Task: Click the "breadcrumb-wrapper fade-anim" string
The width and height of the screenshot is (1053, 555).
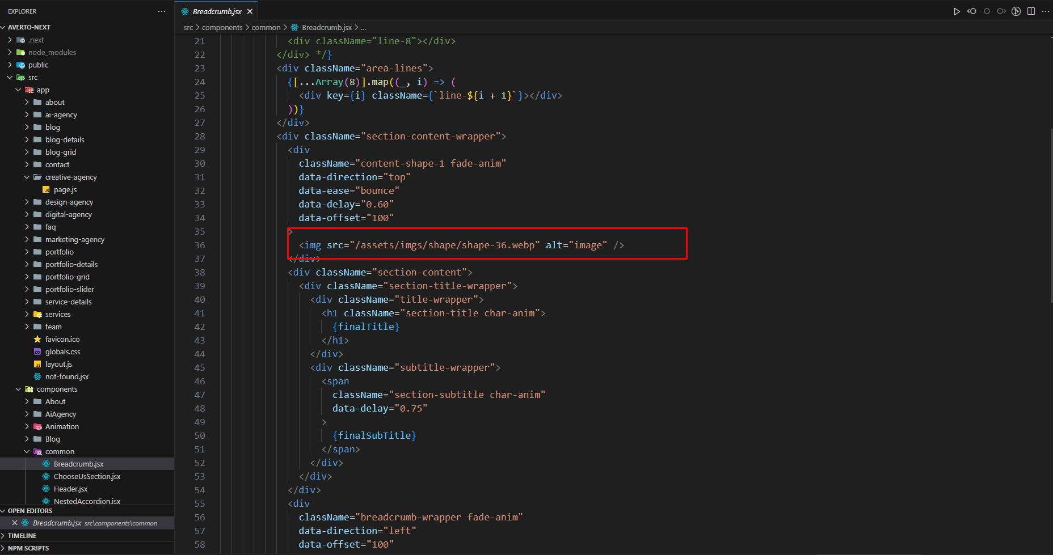Action: tap(439, 517)
